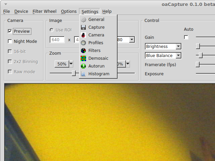This screenshot has height=161, width=215.
Task: Click the zoom slider handle
Action: (x=74, y=73)
